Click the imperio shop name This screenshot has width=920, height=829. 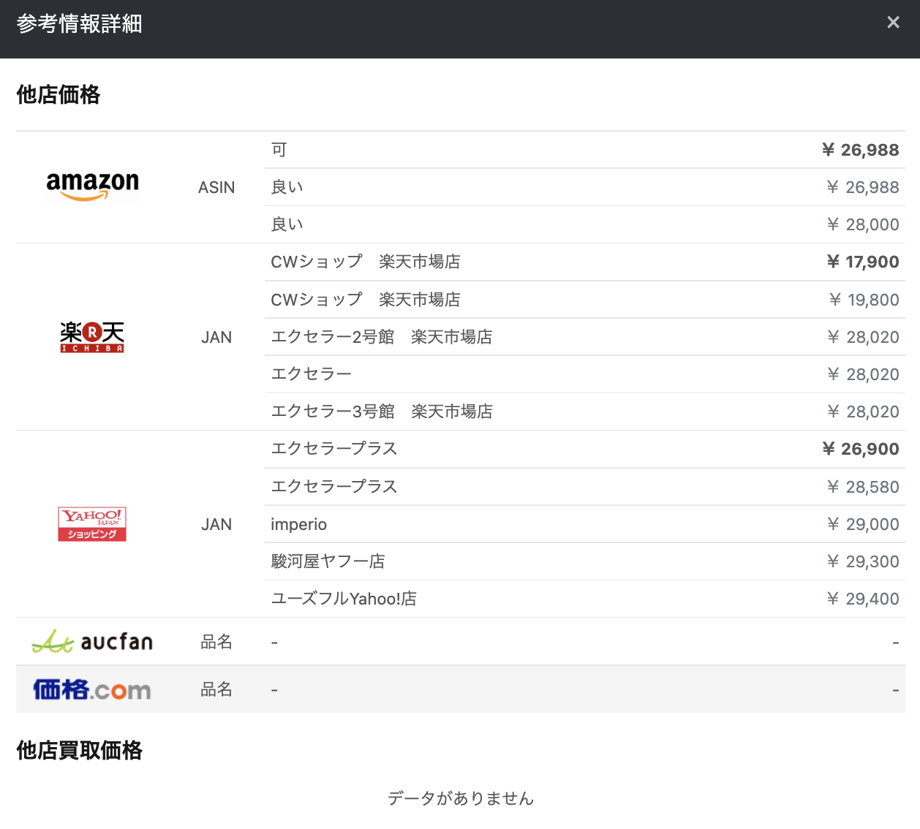298,524
